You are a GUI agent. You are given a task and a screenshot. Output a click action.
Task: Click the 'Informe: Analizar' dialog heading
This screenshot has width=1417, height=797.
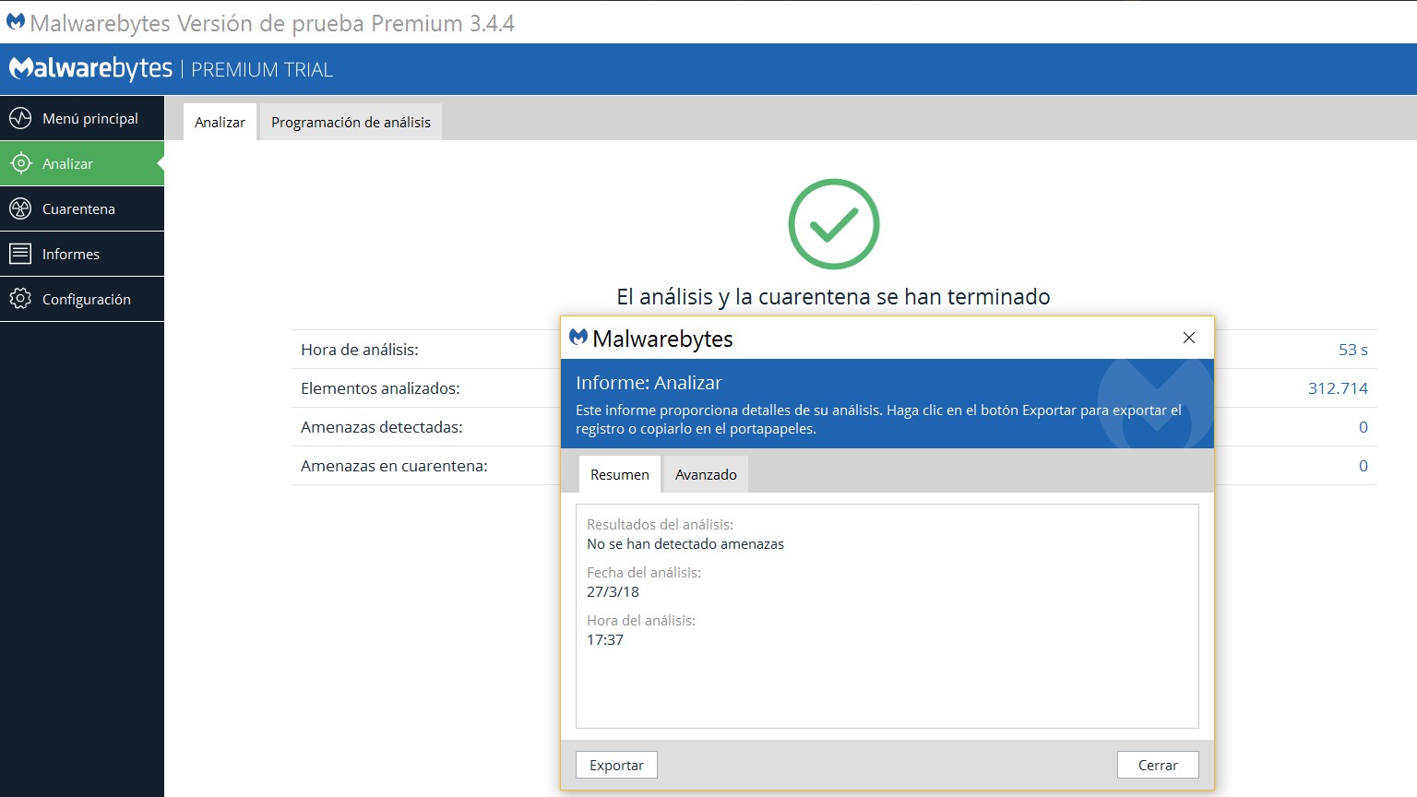pos(649,383)
